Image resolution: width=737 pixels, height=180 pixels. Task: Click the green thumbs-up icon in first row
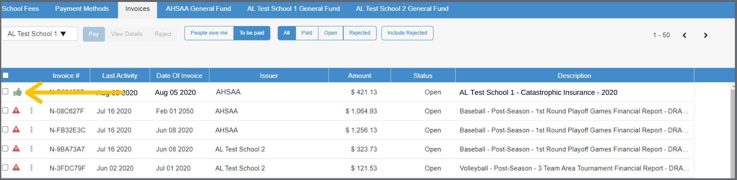pos(17,92)
